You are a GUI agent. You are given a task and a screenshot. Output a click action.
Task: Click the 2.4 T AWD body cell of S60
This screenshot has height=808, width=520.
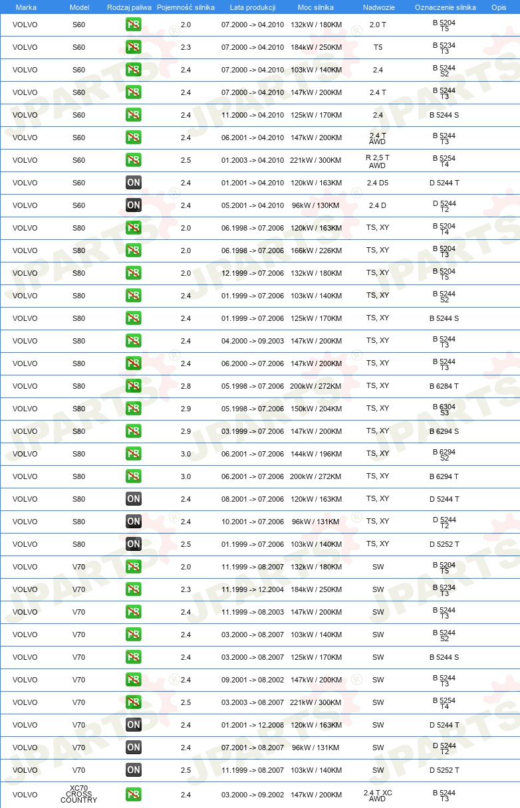click(x=378, y=138)
